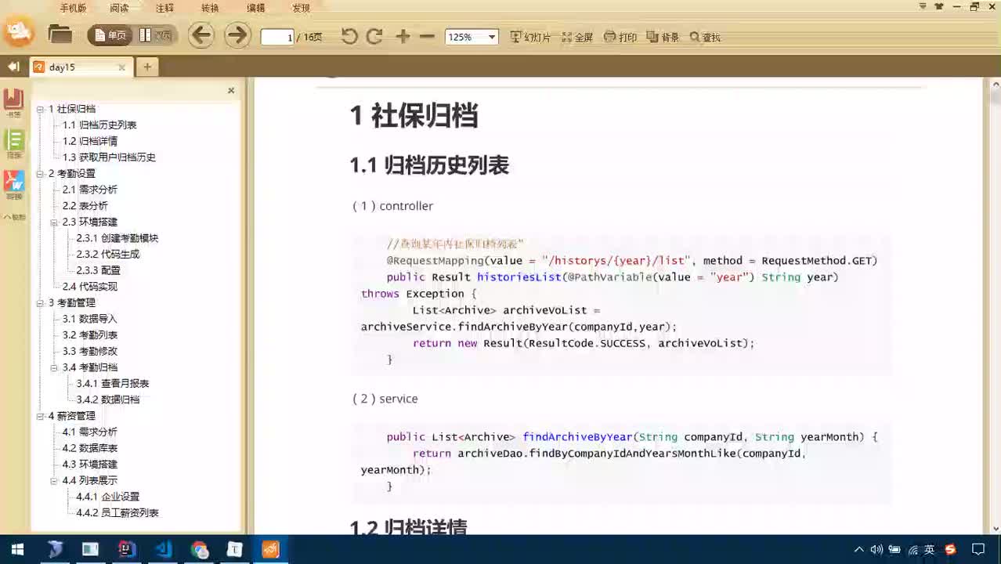Open IntelliJ IDEA from the taskbar
Screen dimensions: 1001x564
[x=127, y=550]
